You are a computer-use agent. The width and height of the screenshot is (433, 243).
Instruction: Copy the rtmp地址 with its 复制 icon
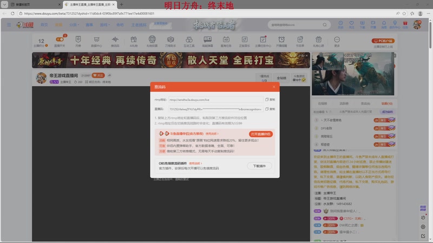[270, 100]
